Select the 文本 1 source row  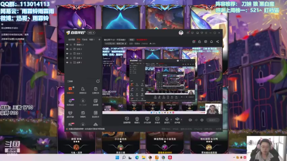(x=83, y=53)
